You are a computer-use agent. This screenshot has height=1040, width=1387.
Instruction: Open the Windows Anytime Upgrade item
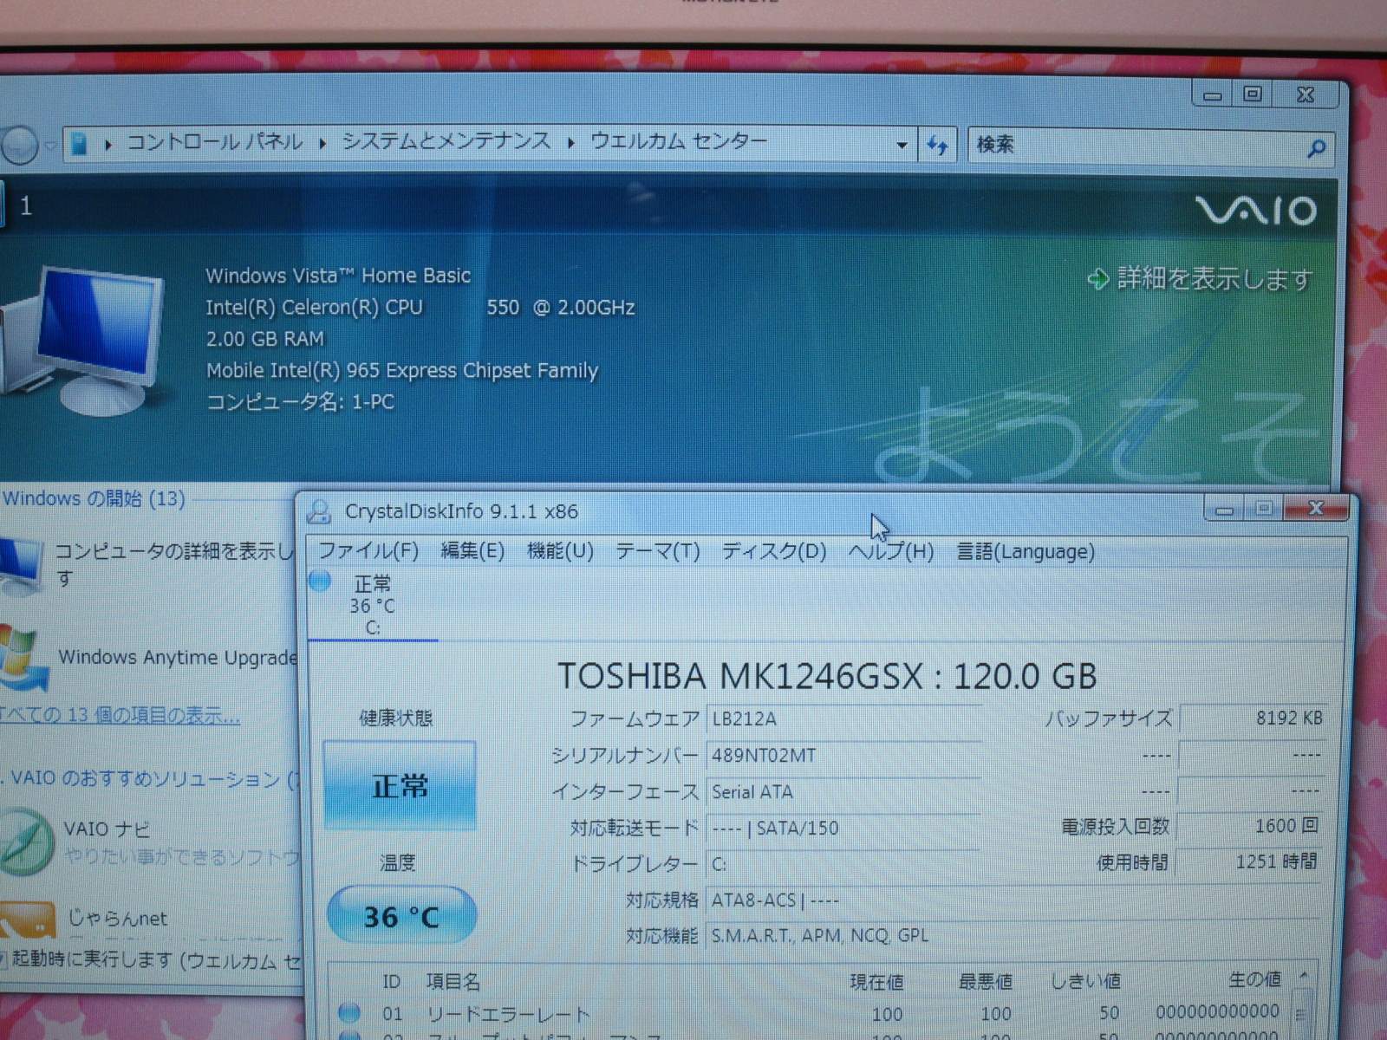pyautogui.click(x=177, y=657)
